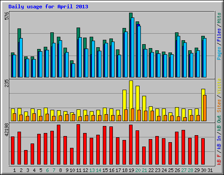Click day label 2 on the x-axis
This screenshot has height=175, width=224.
[21, 170]
